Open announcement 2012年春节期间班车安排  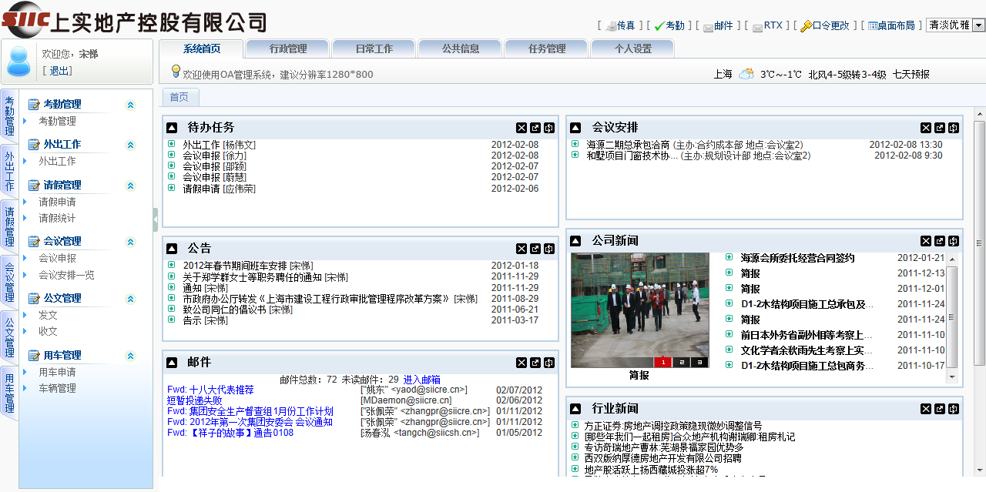pos(235,266)
